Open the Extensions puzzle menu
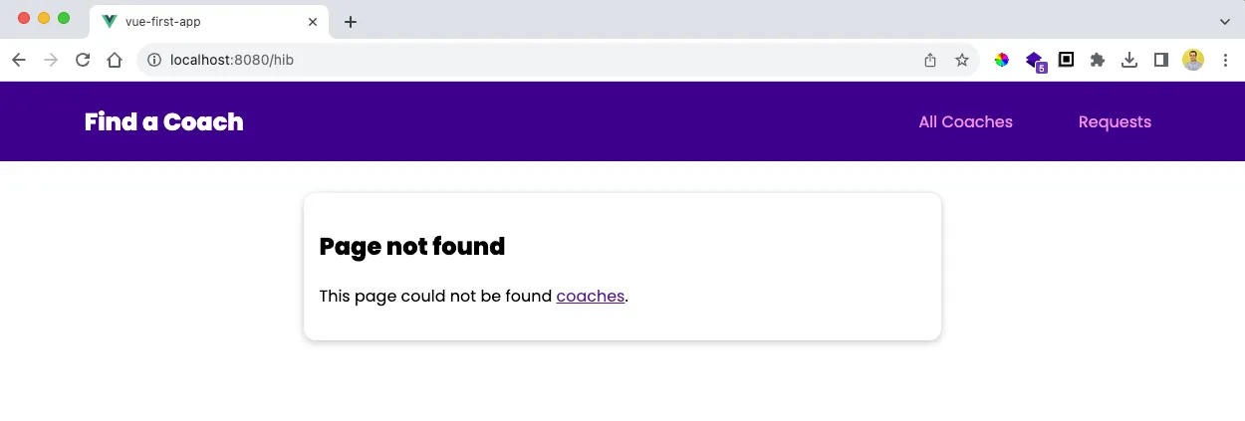Image resolution: width=1245 pixels, height=421 pixels. point(1098,60)
